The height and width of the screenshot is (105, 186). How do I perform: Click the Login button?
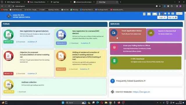(x=162, y=17)
